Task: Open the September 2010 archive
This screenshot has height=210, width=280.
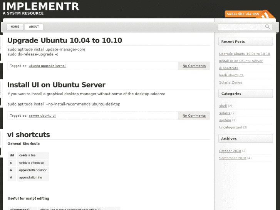Action: click(233, 158)
